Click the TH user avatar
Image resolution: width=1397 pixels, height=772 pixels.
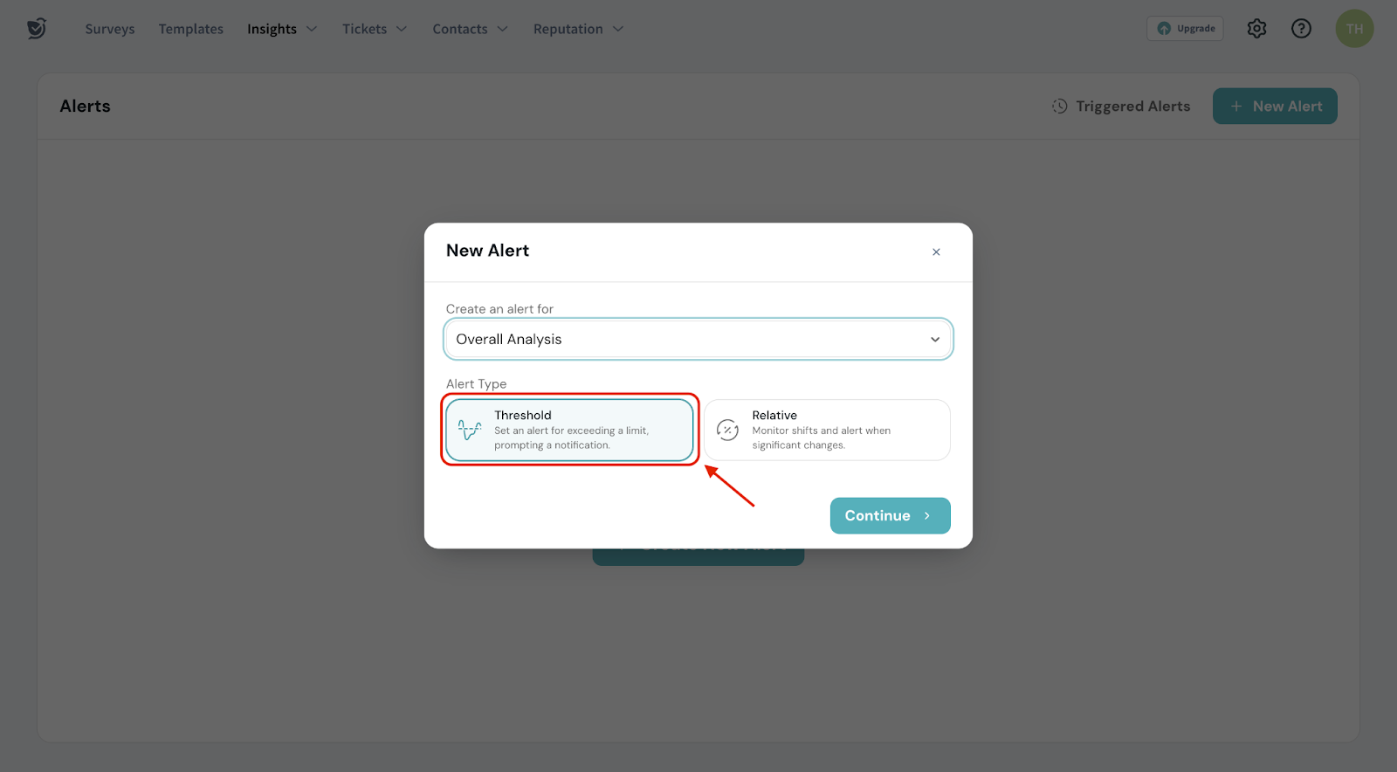pyautogui.click(x=1354, y=29)
